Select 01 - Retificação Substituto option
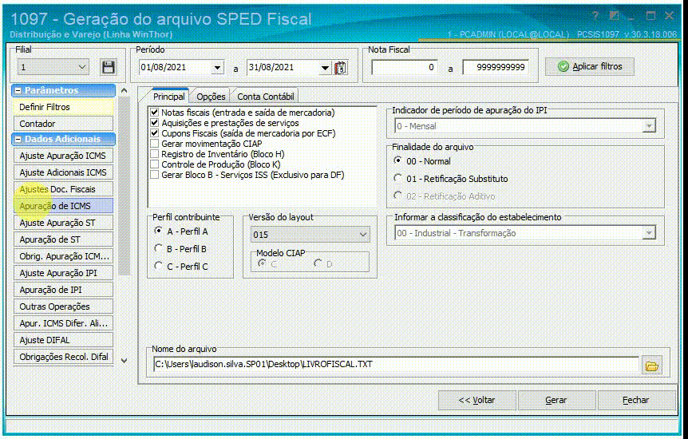 pyautogui.click(x=397, y=178)
